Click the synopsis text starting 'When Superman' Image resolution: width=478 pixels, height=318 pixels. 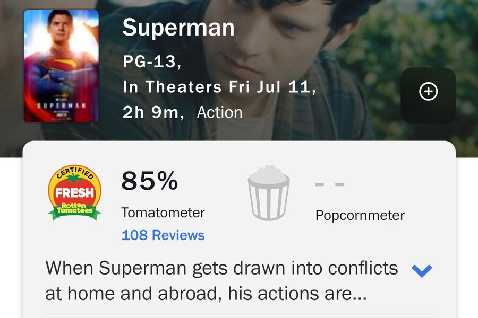[x=221, y=280]
